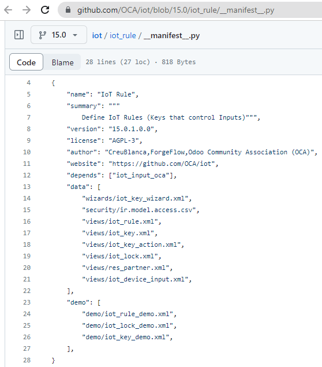Viewport: 322px width, 367px height.
Task: Select line number 28
Action: 27,360
